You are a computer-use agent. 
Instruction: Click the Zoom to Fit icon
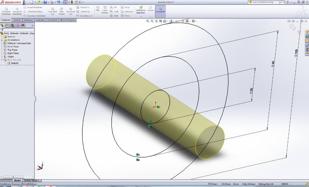(x=148, y=21)
